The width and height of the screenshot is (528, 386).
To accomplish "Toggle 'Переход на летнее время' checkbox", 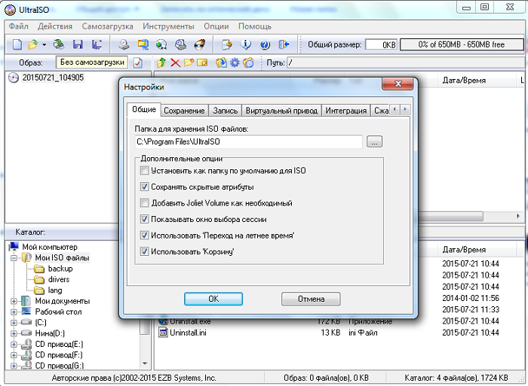I will [x=145, y=236].
